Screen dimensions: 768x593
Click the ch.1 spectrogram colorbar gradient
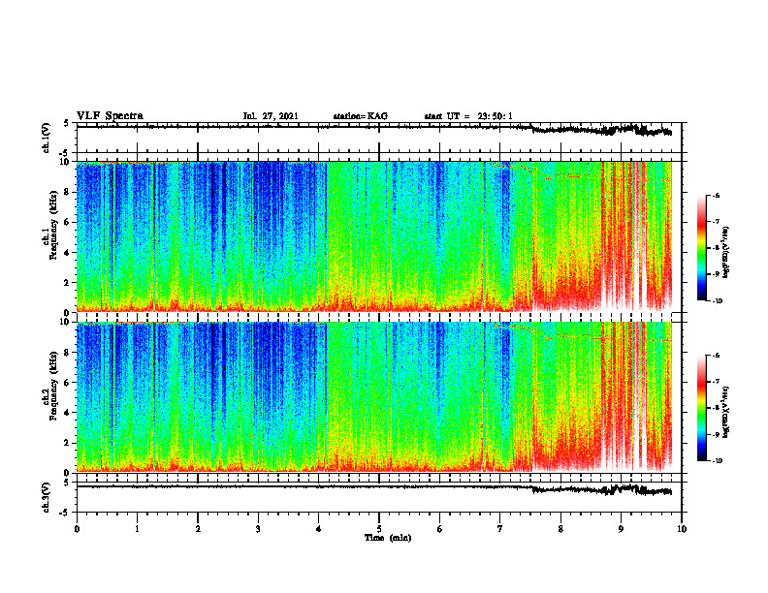tap(702, 248)
